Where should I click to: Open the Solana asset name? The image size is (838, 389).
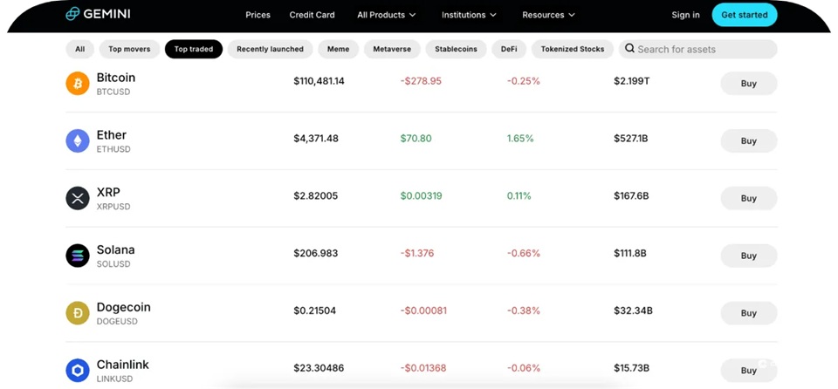point(115,249)
